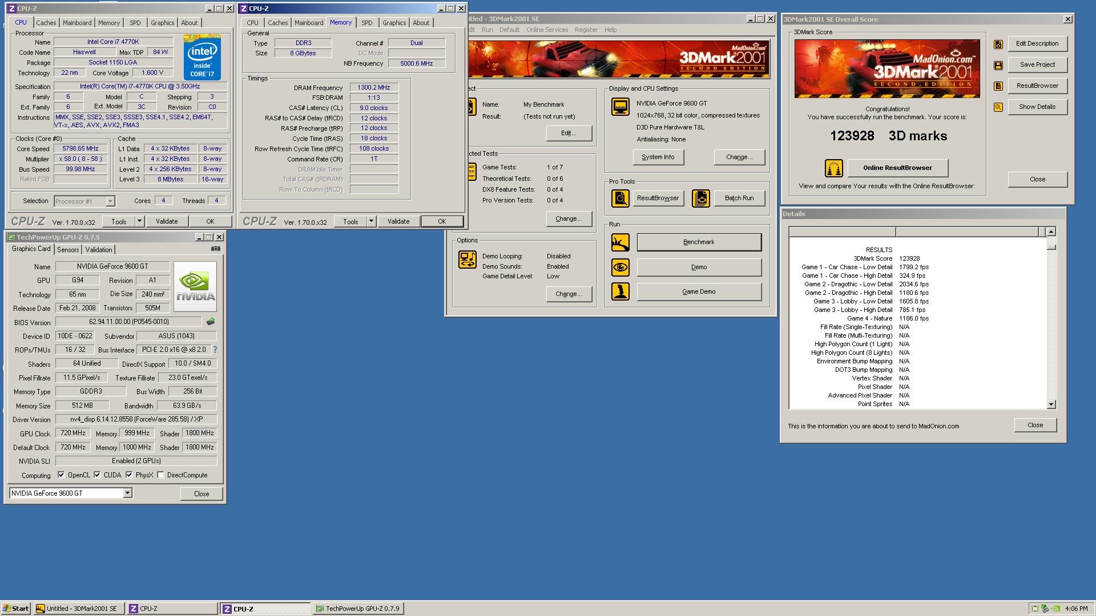Click the Benchmark run icon in 3DMark
1096x616 pixels.
click(620, 242)
